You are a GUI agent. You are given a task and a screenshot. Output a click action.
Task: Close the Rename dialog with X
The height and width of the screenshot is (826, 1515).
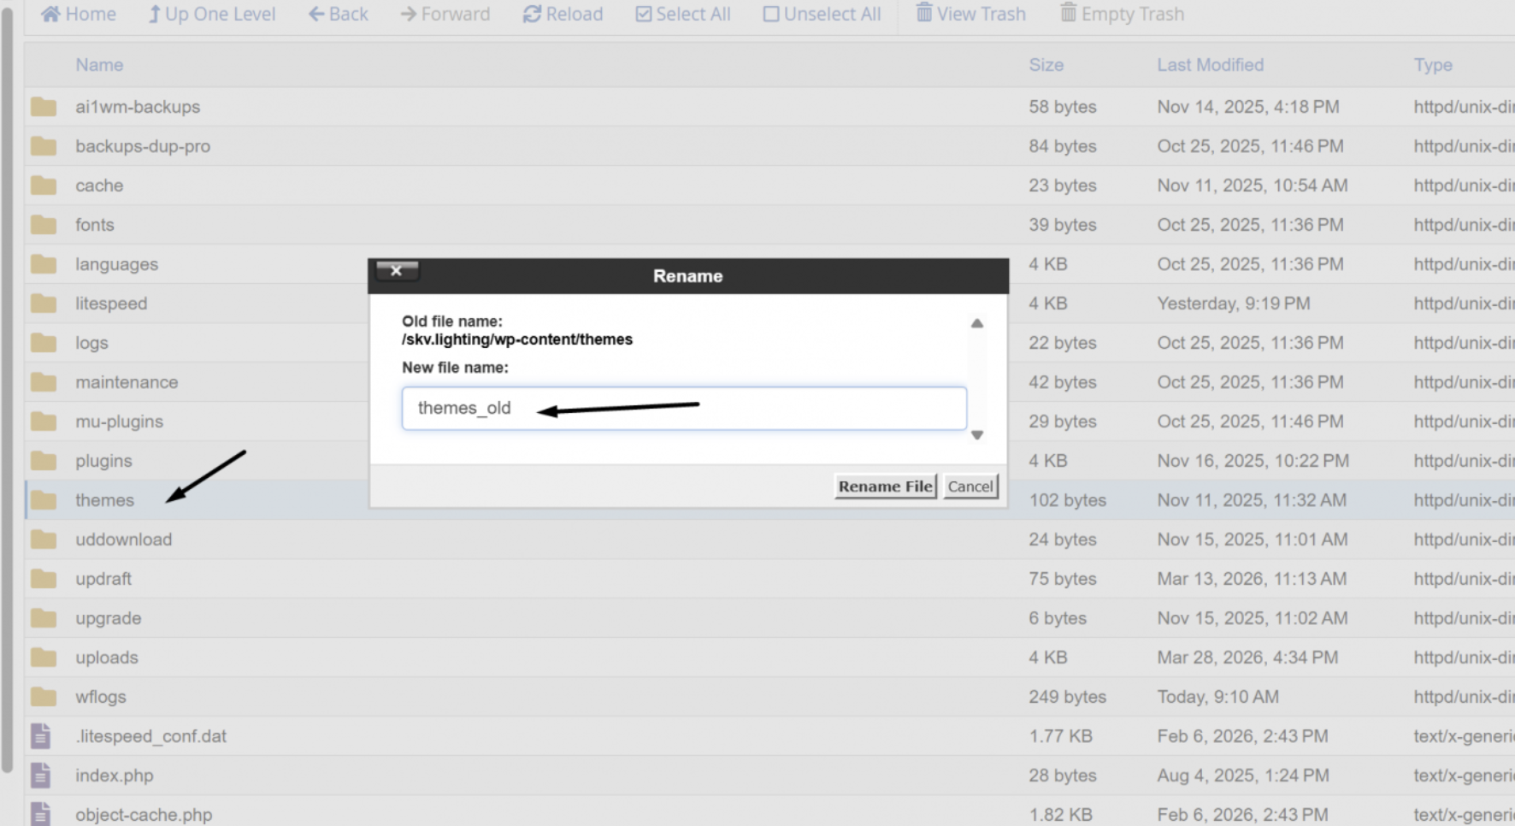tap(397, 270)
